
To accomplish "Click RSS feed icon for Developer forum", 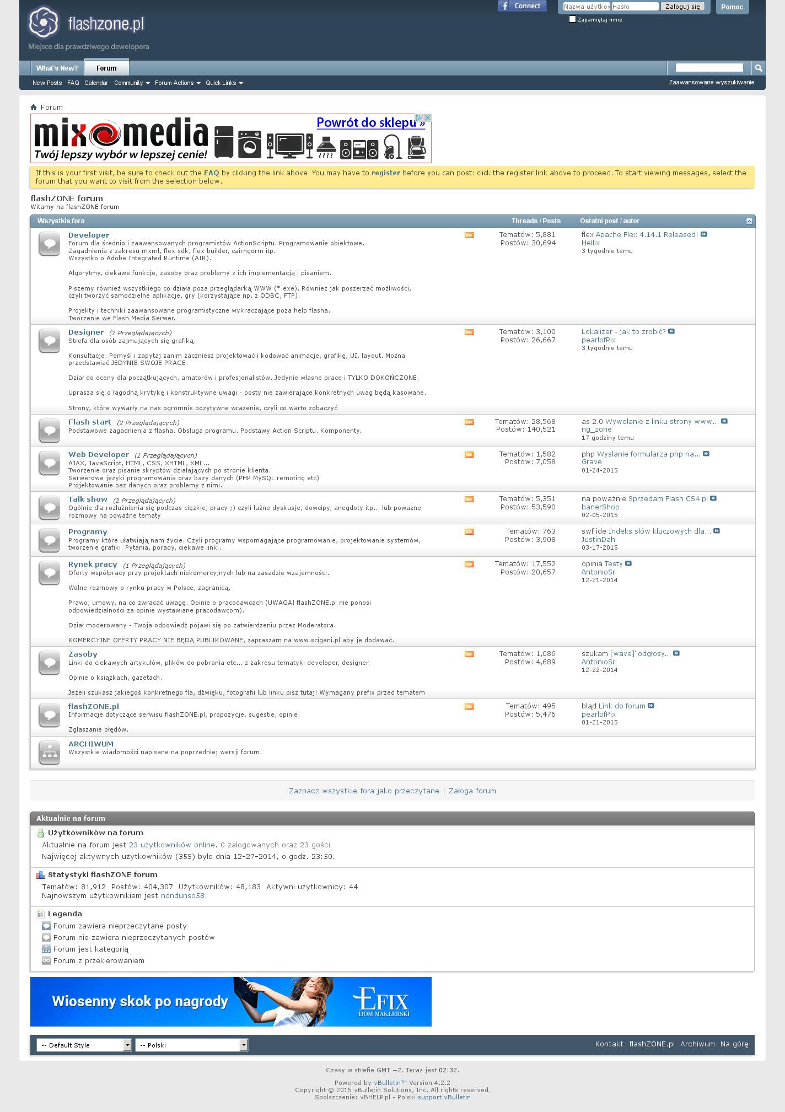I will click(469, 235).
